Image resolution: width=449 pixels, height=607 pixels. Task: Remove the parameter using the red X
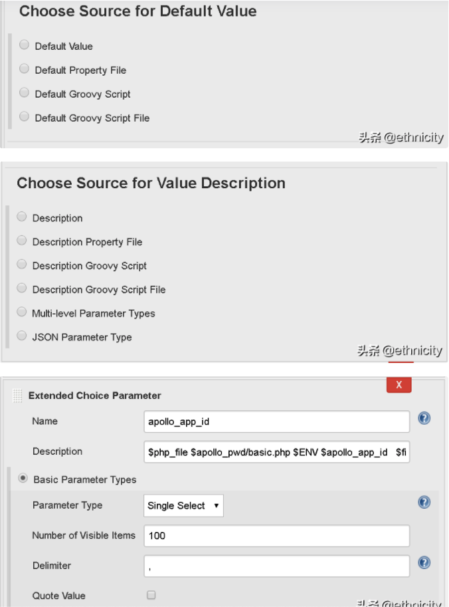[x=399, y=384]
